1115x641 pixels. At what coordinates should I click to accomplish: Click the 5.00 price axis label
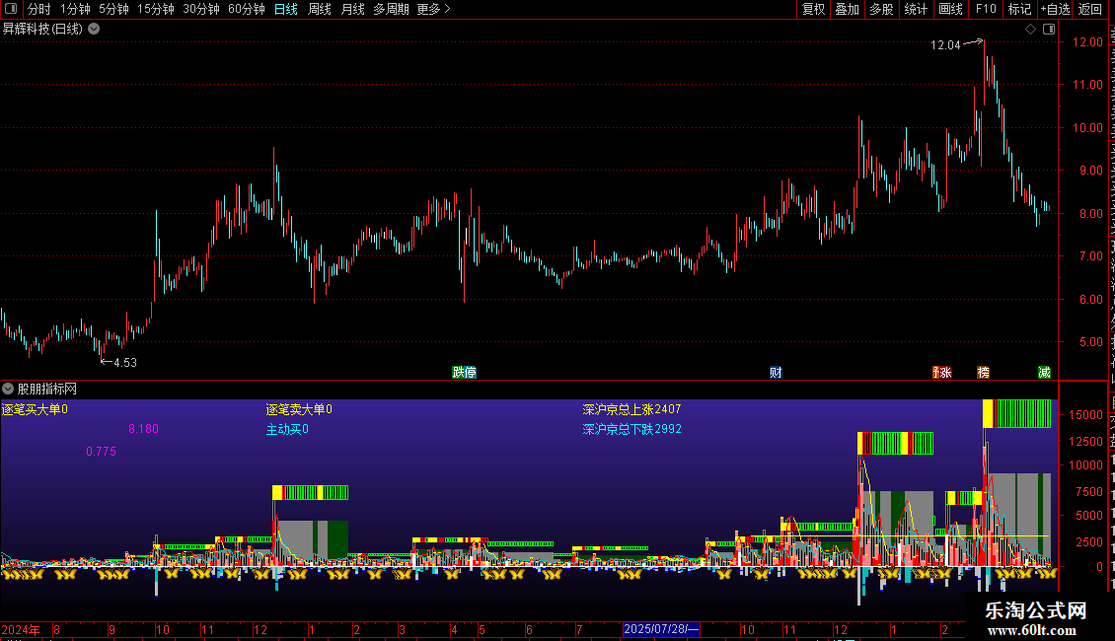pos(1090,342)
